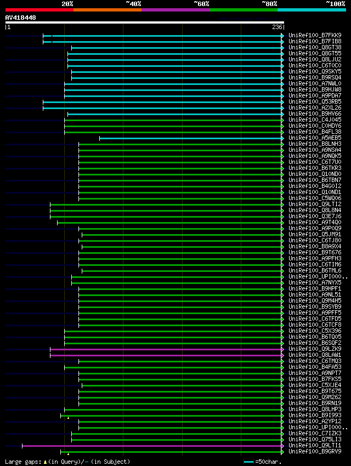Image resolution: width=351 pixels, height=466 pixels.
Task: Select the UniRef100_C0HDY6 label
Action: click(x=315, y=126)
